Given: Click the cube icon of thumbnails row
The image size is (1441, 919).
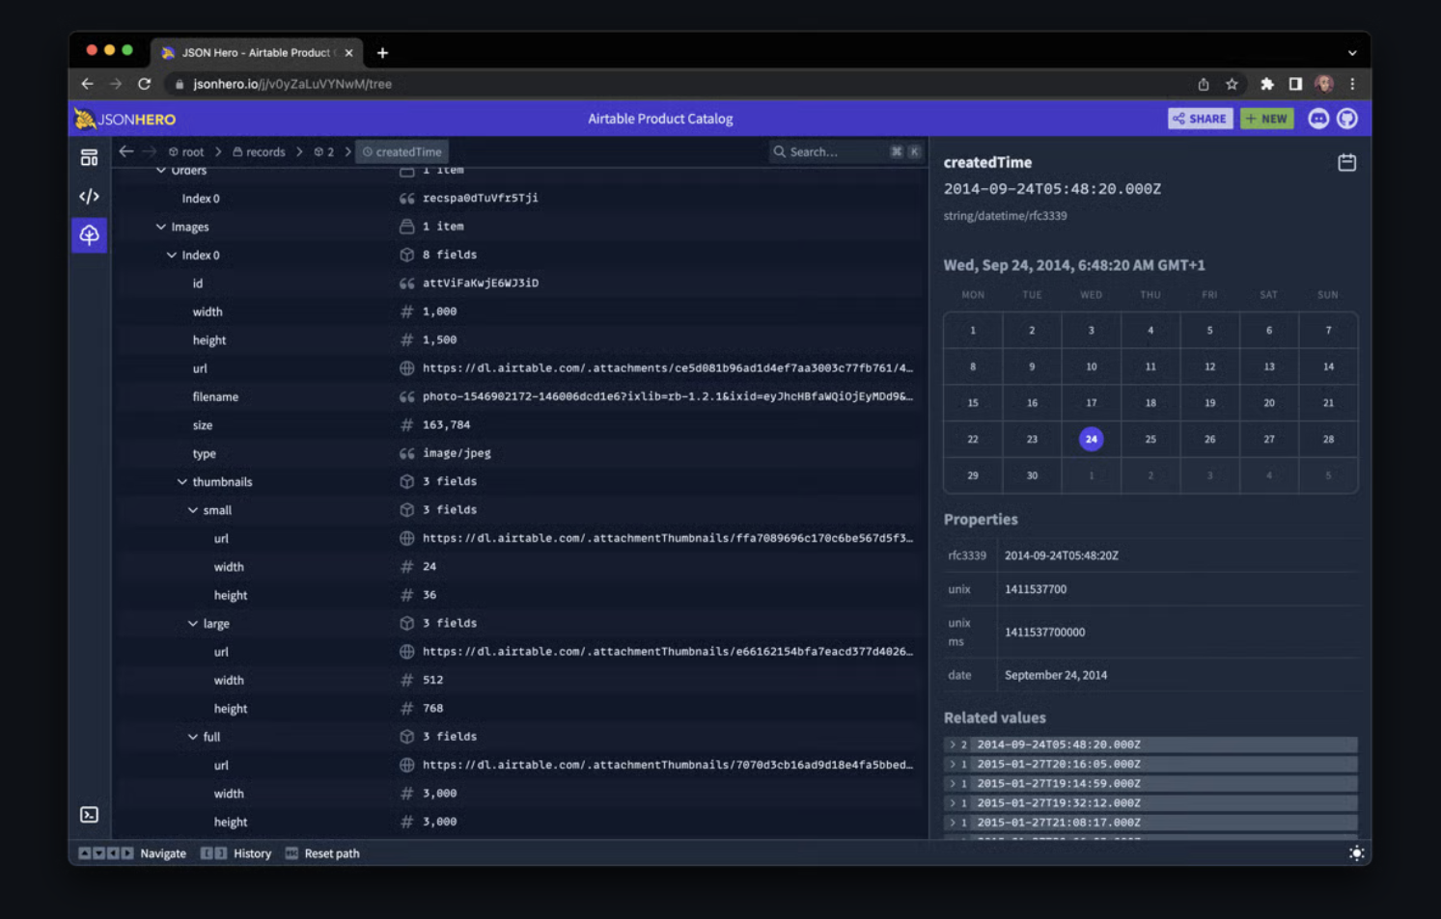Looking at the screenshot, I should tap(407, 481).
